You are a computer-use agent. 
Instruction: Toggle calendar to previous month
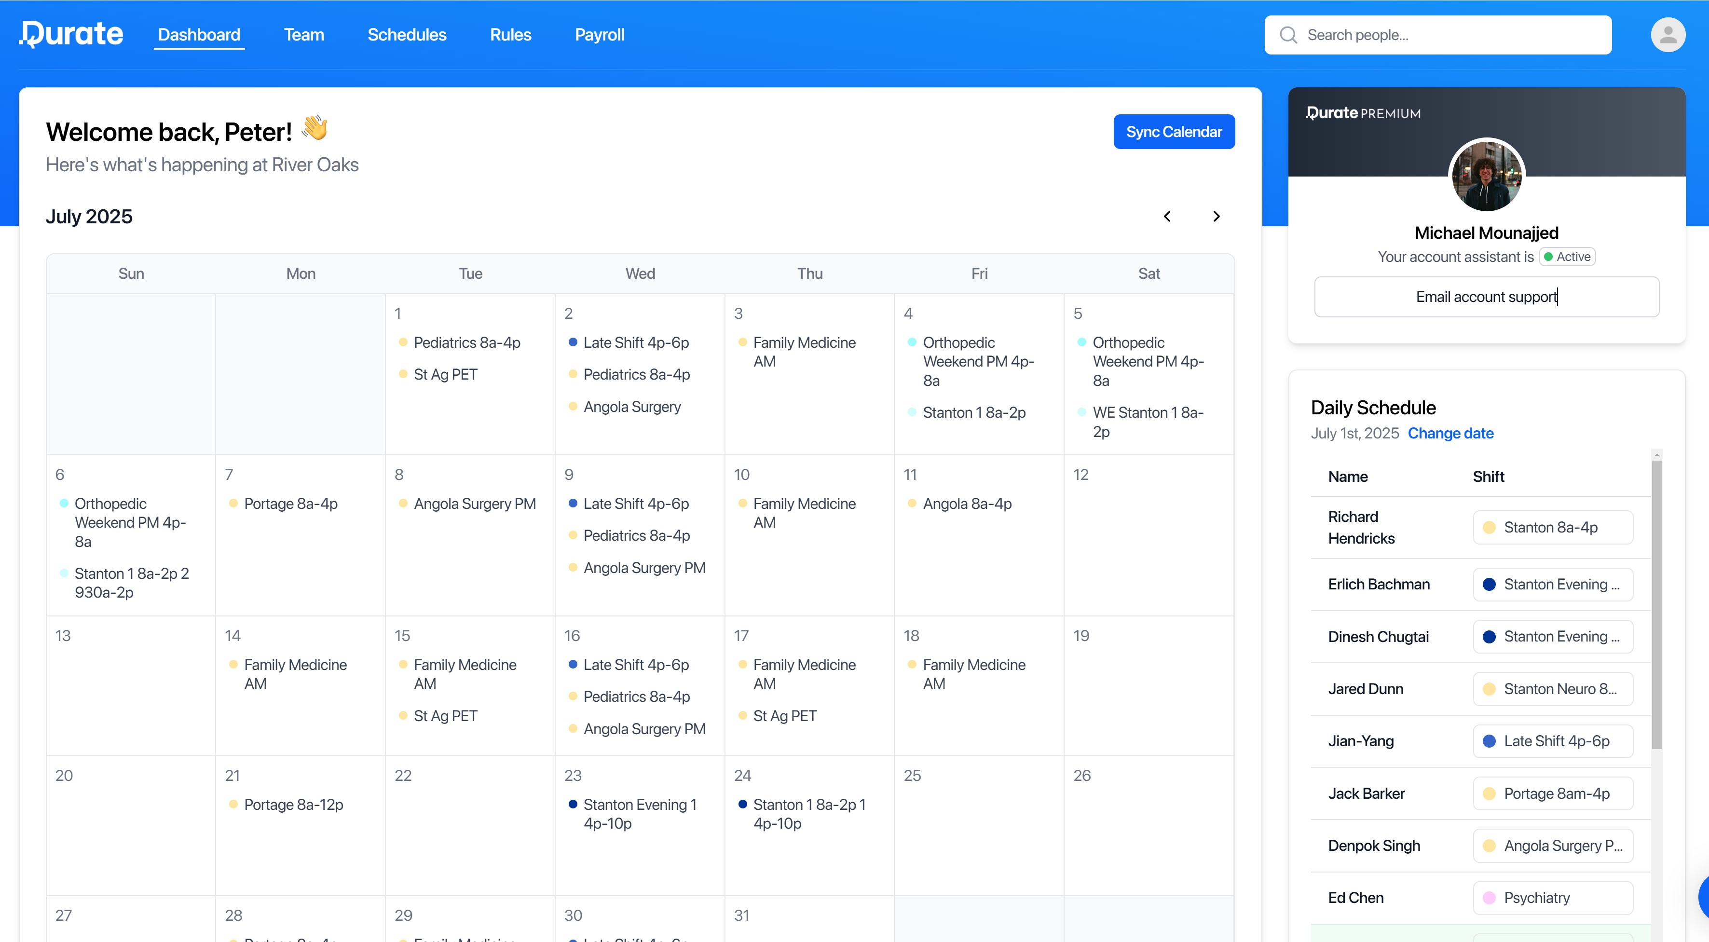pyautogui.click(x=1167, y=216)
